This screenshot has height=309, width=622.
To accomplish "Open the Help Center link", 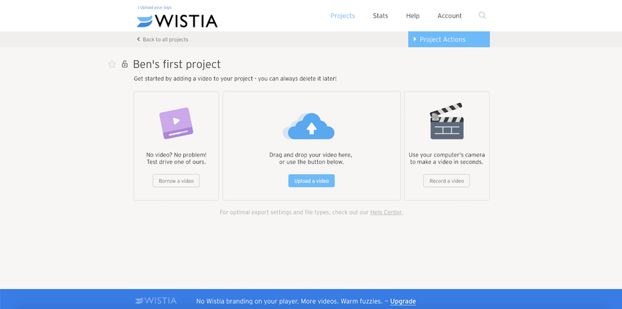I will [x=386, y=212].
